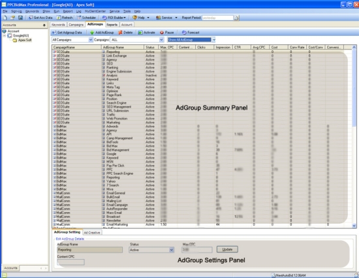Open the Sign-Up menu

(x=16, y=11)
